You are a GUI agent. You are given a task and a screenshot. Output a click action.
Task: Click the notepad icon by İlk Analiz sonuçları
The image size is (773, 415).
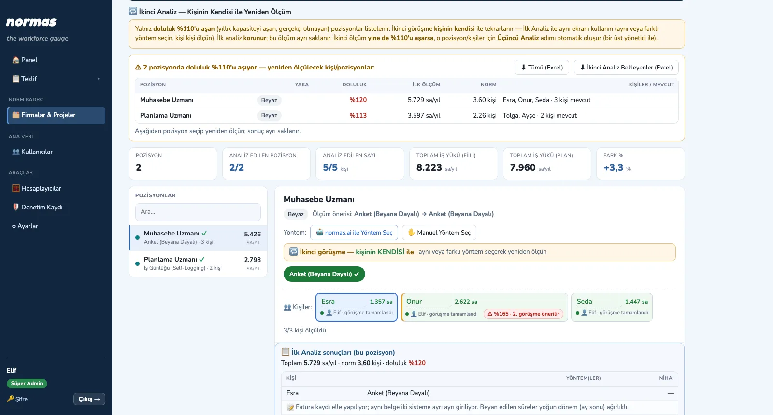pyautogui.click(x=286, y=352)
